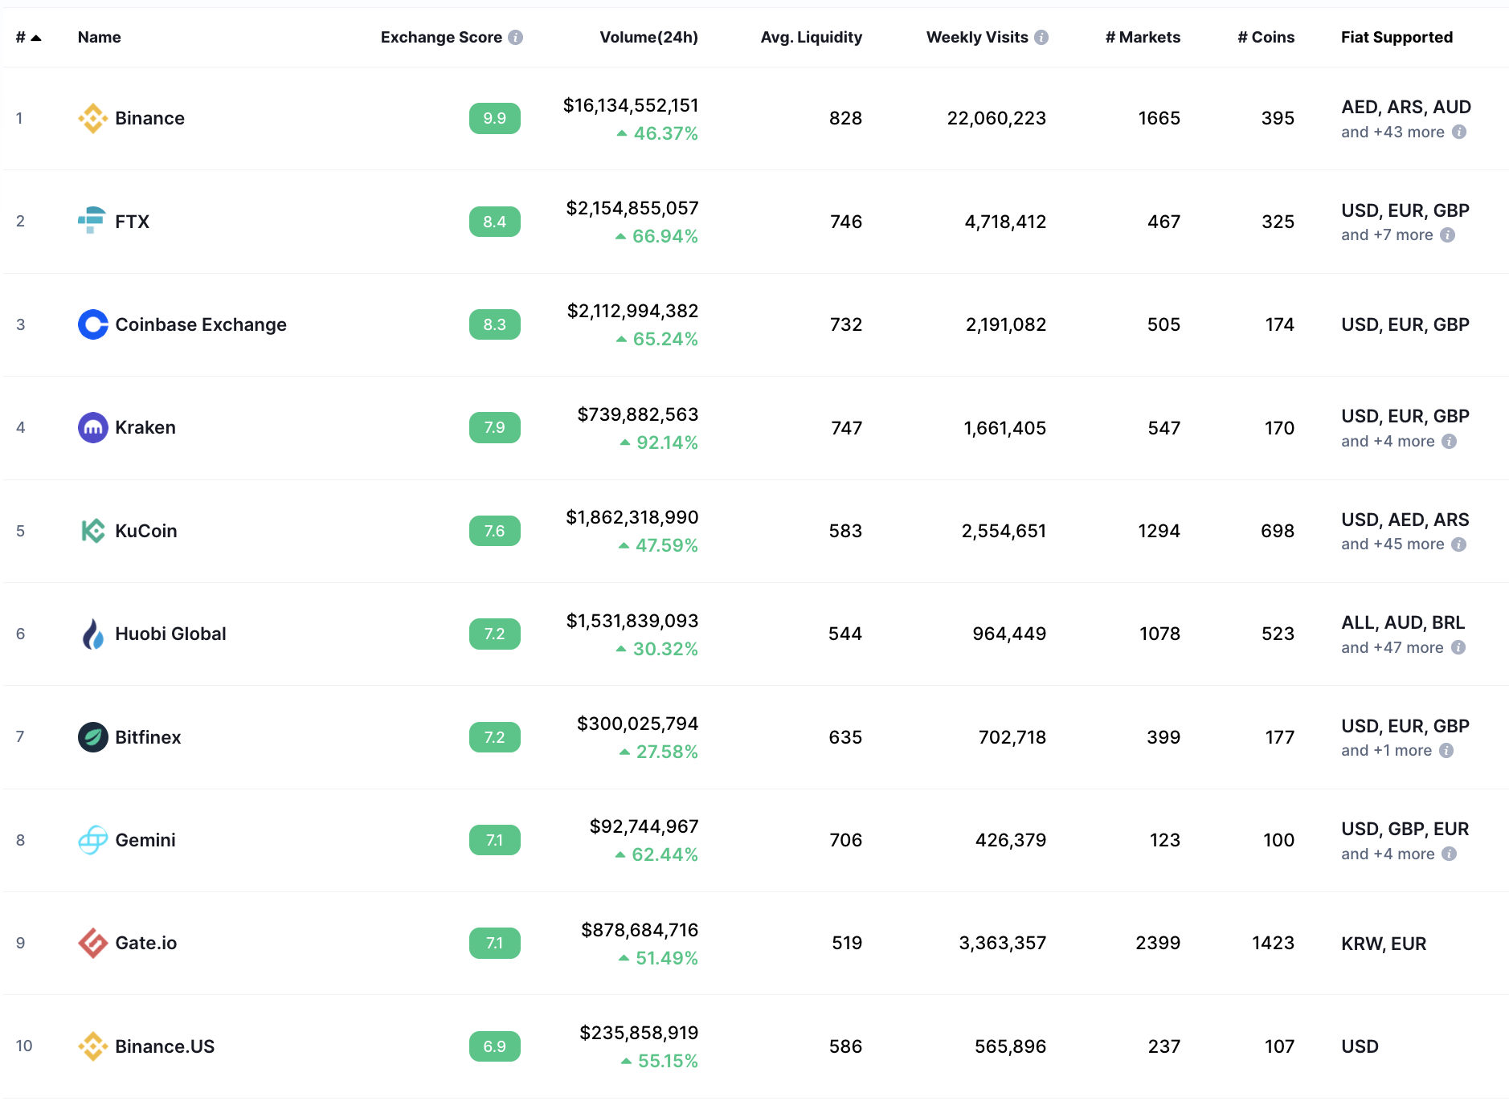The width and height of the screenshot is (1509, 1105).
Task: Open the Coinbase Exchange page link
Action: click(201, 324)
